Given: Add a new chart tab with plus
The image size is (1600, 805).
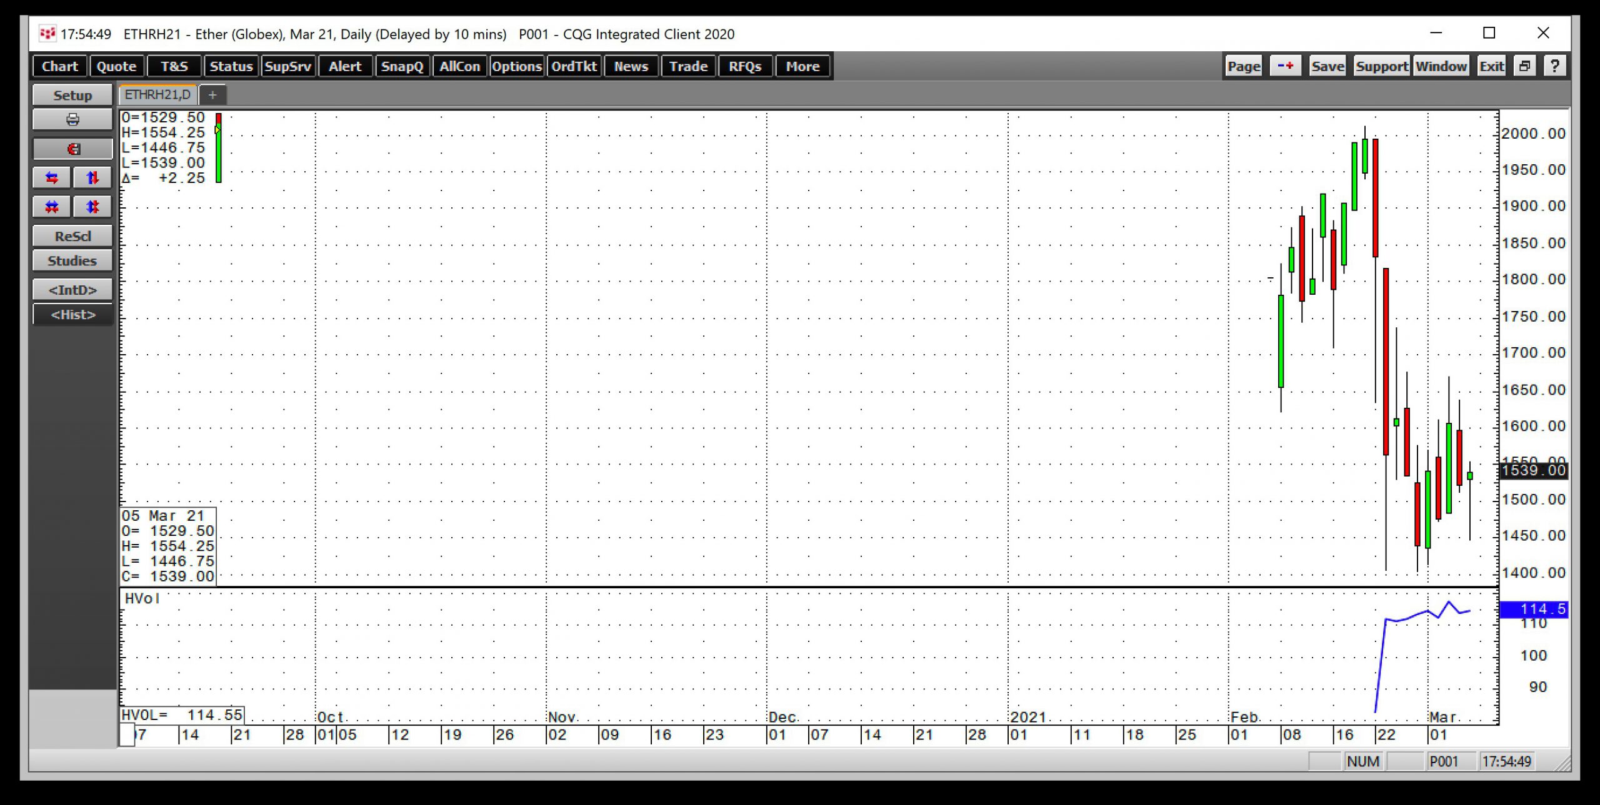Looking at the screenshot, I should 212,95.
